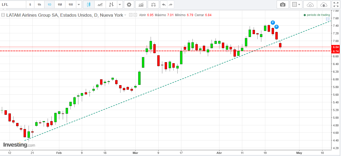Viewport: 341px width, 156px height.
Task: Expand the chart style dropdown
Action: pos(120,4)
